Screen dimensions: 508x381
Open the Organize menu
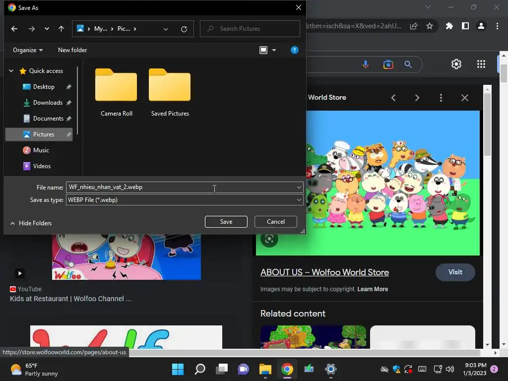pos(28,50)
